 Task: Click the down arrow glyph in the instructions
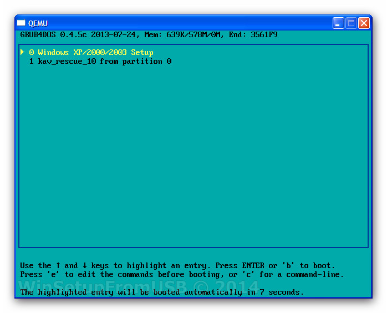84,265
